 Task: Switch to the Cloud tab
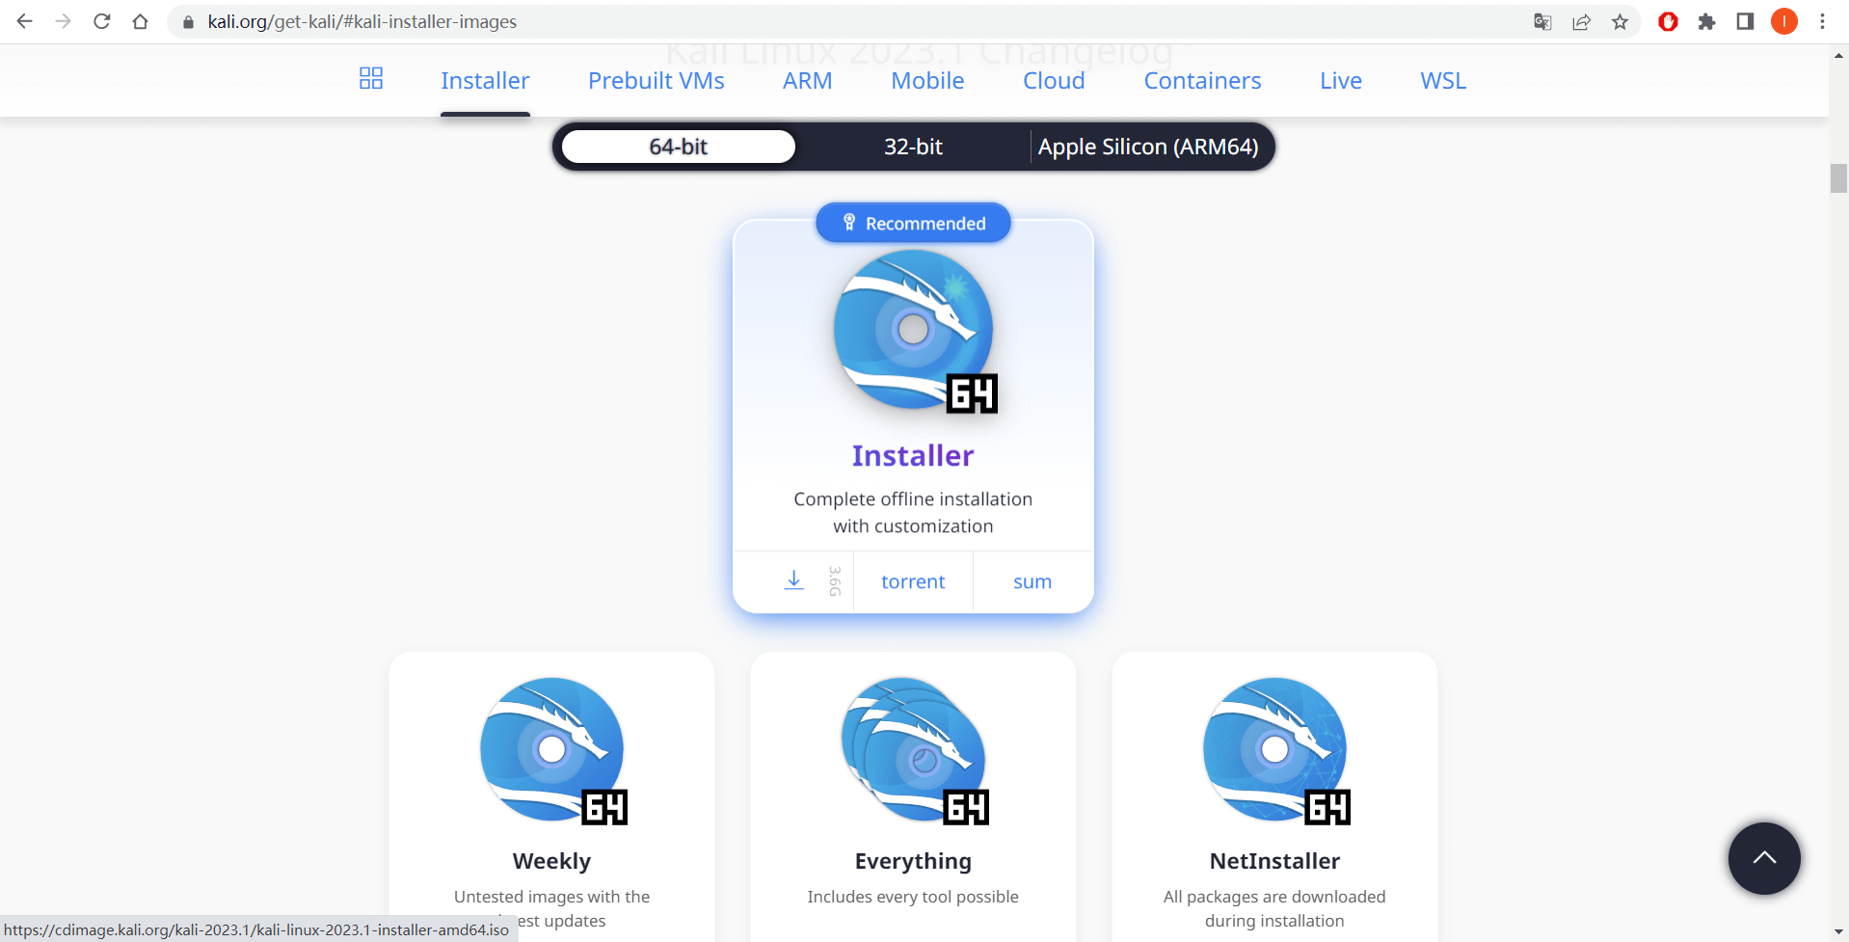1054,81
